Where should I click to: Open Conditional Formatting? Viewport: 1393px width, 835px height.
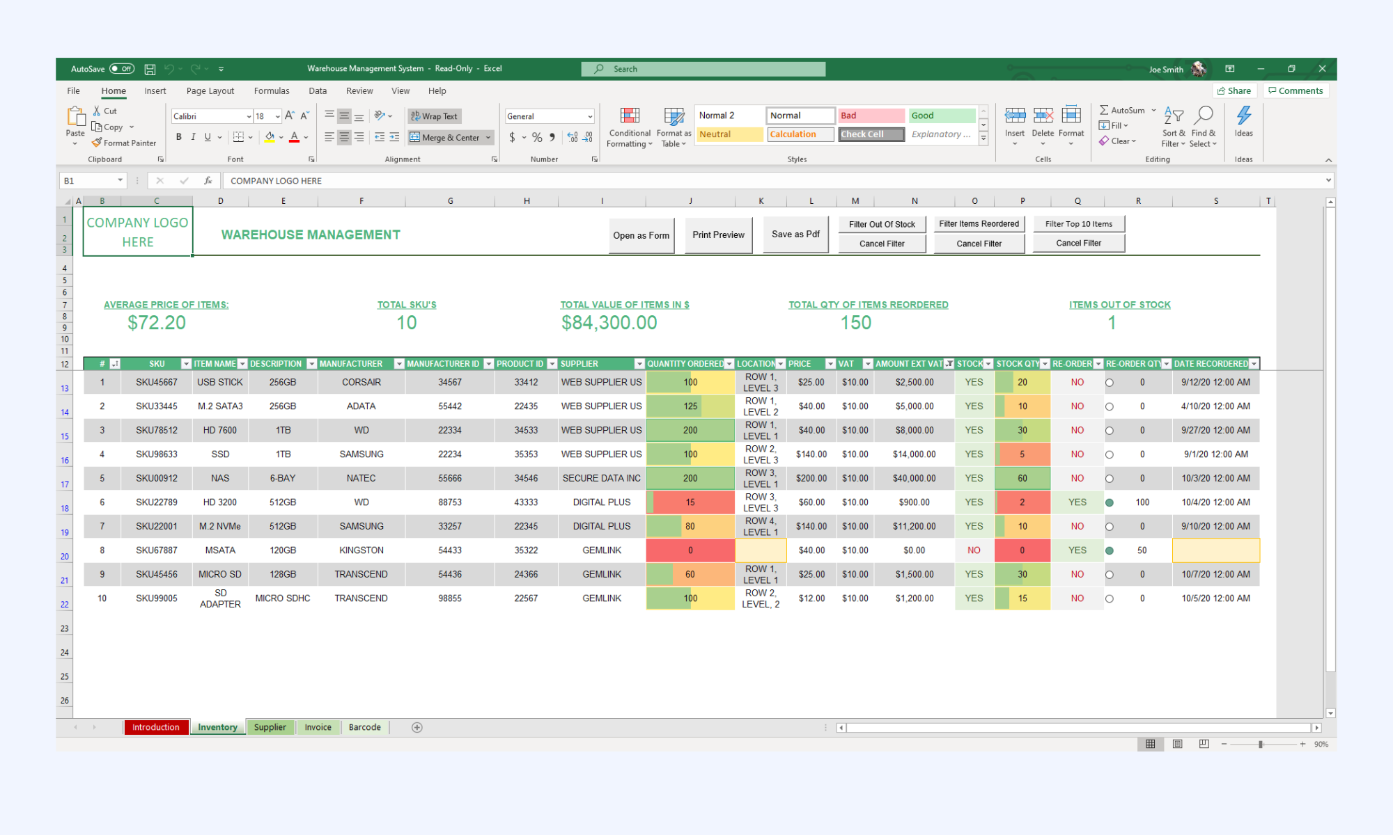coord(630,127)
